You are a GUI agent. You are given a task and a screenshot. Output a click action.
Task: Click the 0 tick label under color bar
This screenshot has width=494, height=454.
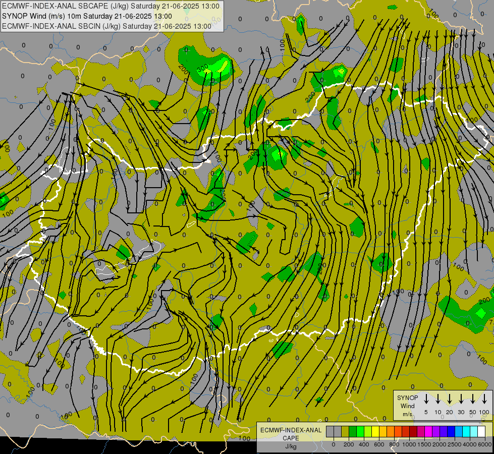[x=334, y=444]
